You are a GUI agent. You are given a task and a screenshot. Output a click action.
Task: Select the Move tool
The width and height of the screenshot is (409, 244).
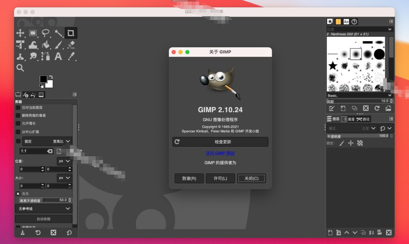coord(20,33)
